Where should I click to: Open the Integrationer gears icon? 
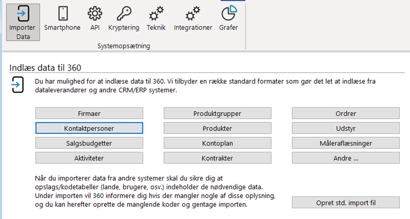click(x=193, y=13)
